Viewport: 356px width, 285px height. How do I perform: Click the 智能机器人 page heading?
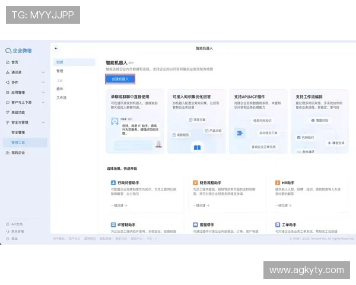tap(116, 63)
